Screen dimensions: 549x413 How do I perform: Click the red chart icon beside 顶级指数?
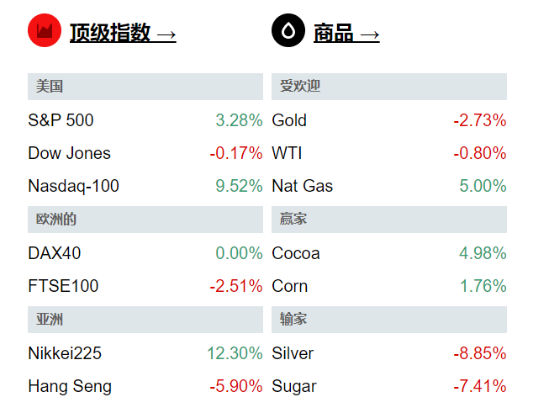[x=45, y=32]
